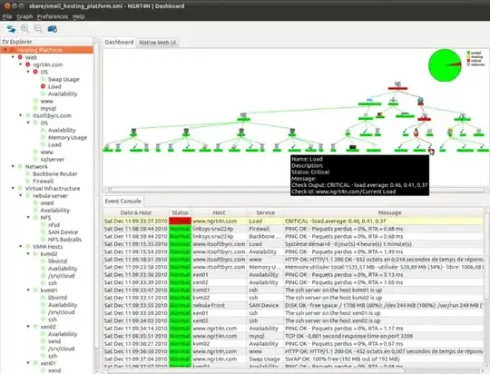Click the status icon beside mysql
This screenshot has width=490, height=374.
(x=35, y=108)
